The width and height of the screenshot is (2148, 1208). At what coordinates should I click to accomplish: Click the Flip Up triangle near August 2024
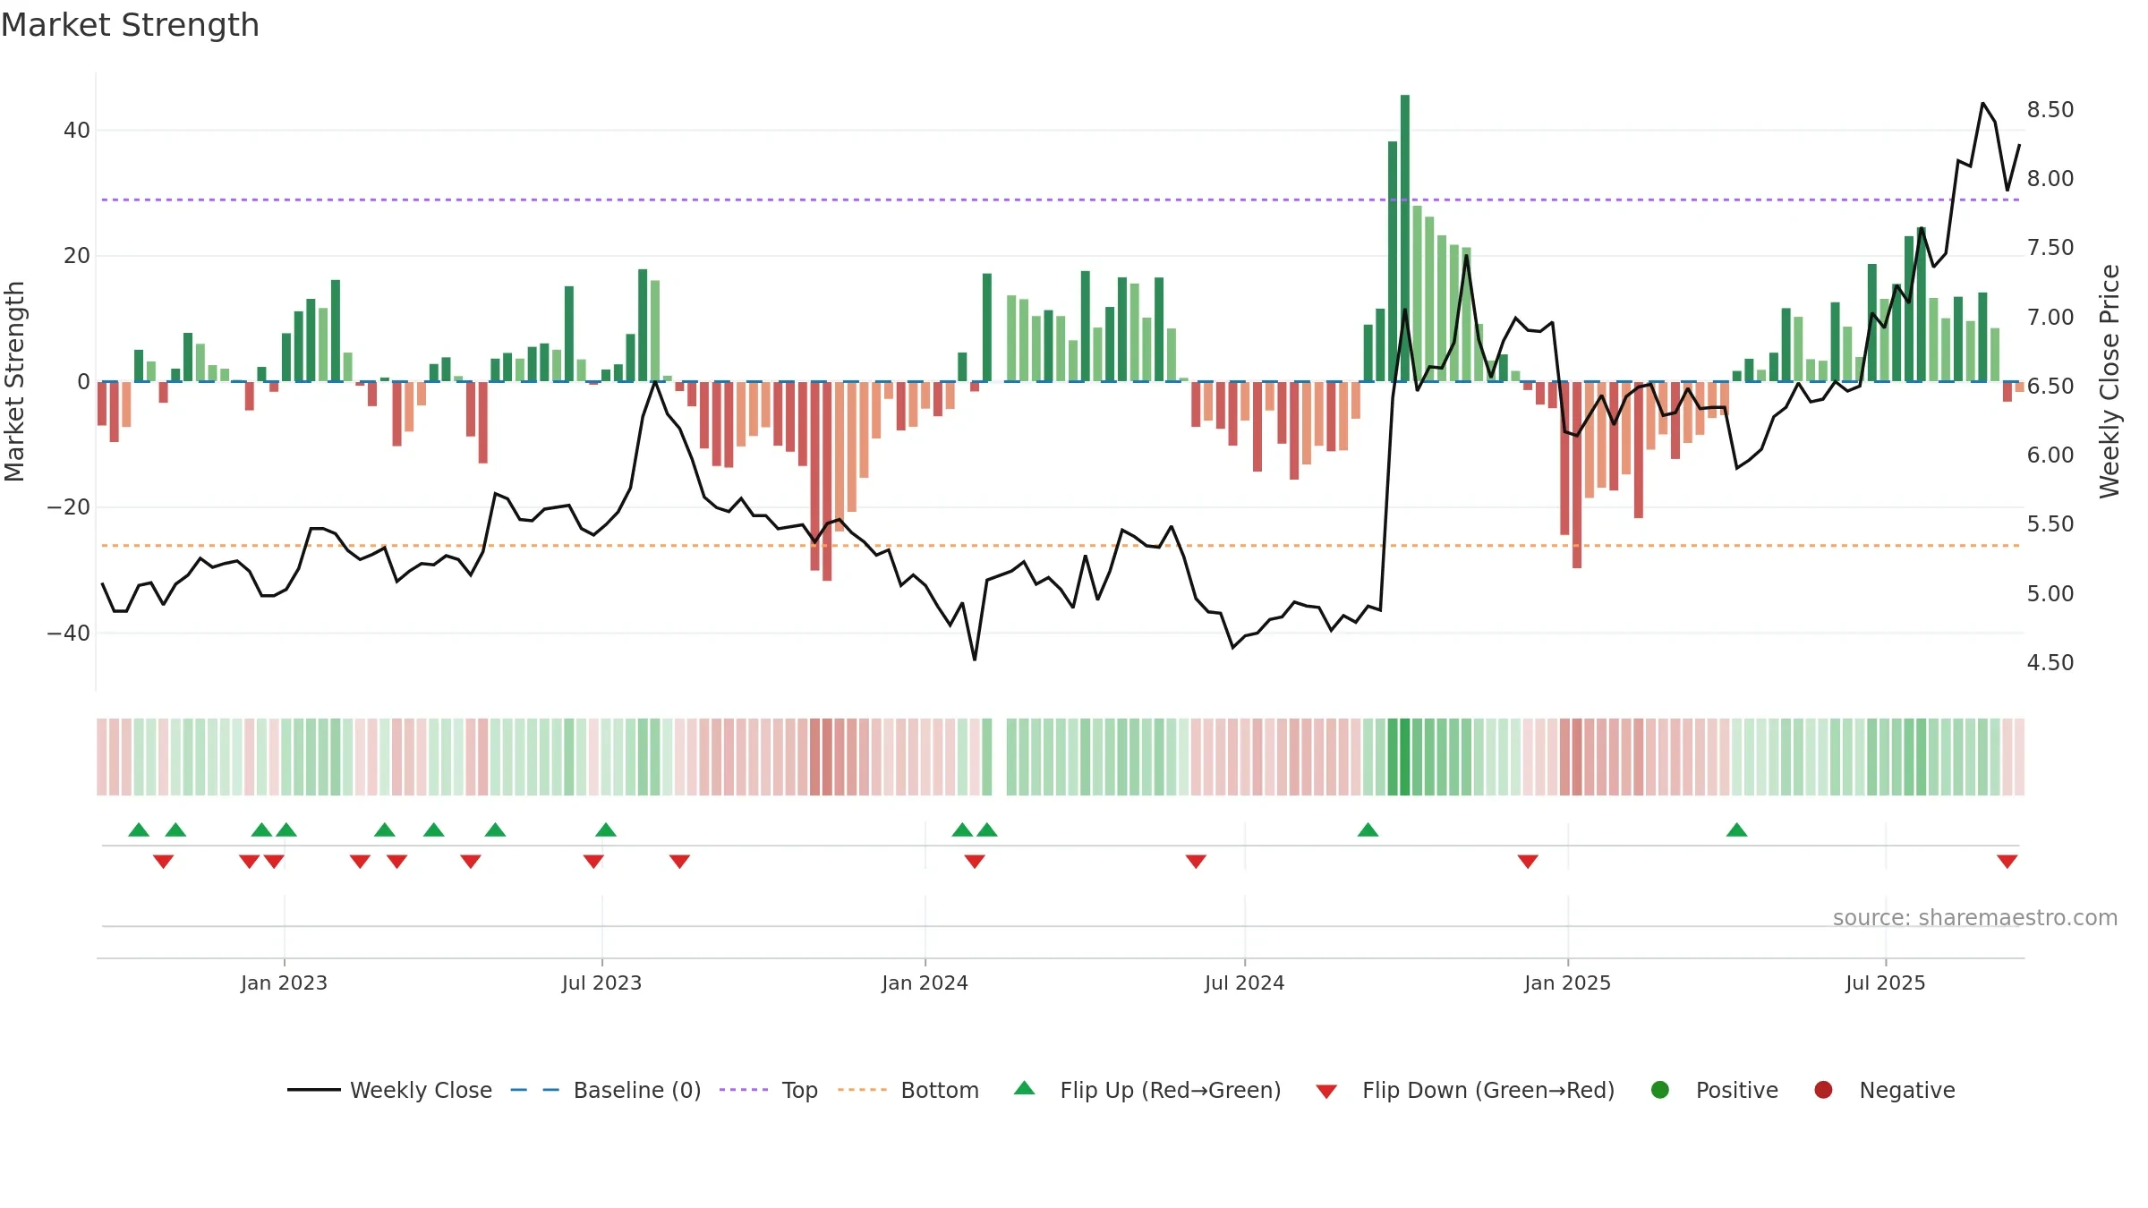tap(1368, 829)
